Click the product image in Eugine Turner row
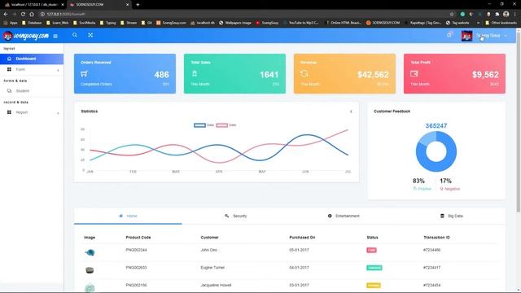Image resolution: width=521 pixels, height=293 pixels. (x=90, y=270)
